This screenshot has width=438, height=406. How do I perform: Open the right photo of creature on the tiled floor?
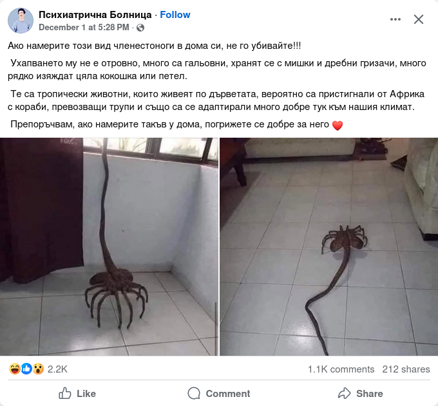click(x=328, y=246)
